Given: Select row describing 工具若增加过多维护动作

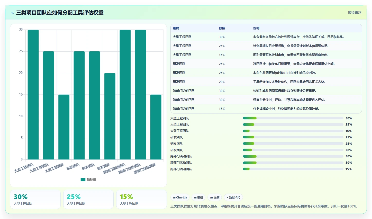Looking at the screenshot, I should (x=266, y=82).
